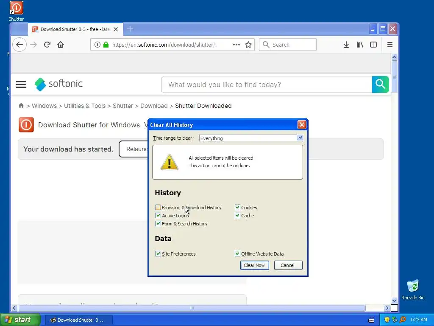Focus the Softonic search field

(267, 84)
